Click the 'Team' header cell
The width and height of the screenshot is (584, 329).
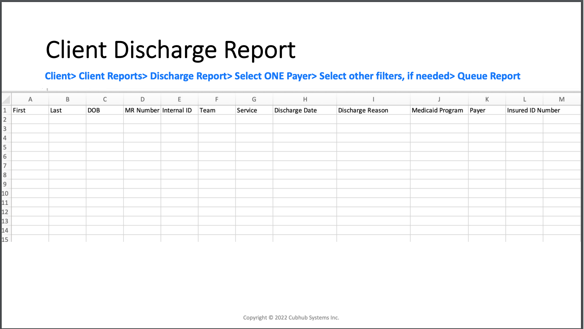coord(217,110)
